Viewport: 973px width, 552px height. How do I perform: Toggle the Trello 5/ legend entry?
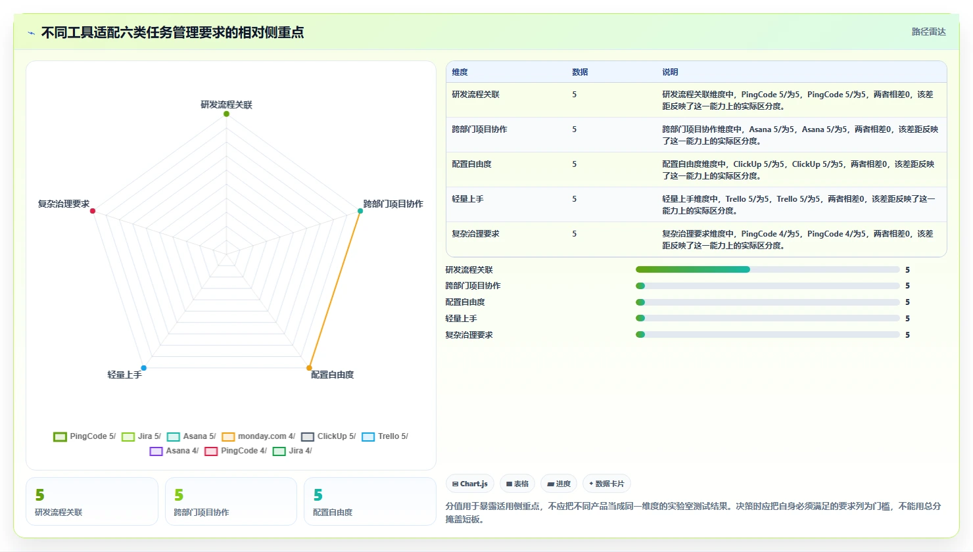tap(385, 436)
